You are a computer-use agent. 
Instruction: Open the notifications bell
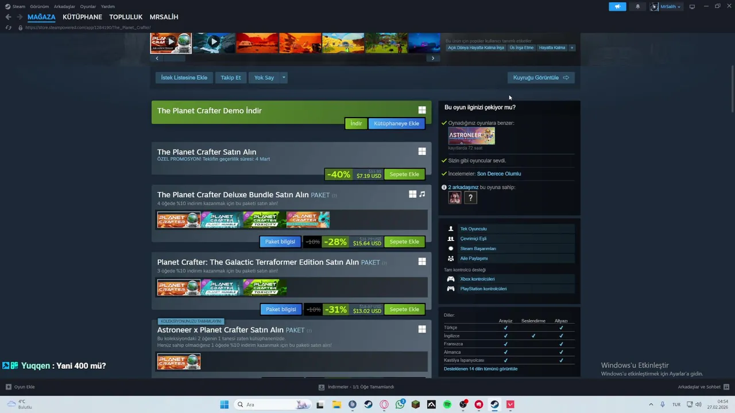pyautogui.click(x=637, y=6)
